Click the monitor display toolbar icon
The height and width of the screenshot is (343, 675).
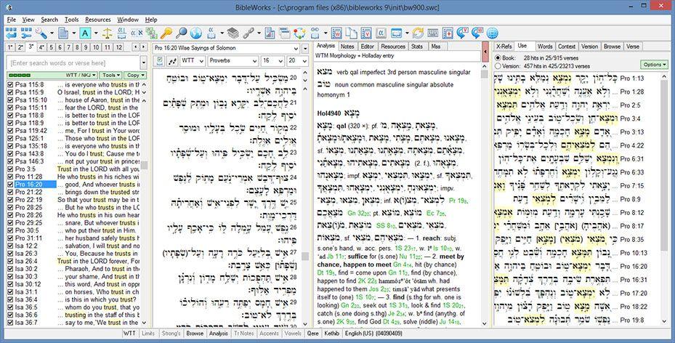tap(396, 33)
